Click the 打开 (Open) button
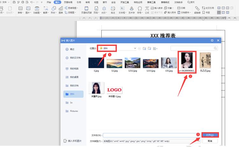 pyautogui.click(x=210, y=135)
